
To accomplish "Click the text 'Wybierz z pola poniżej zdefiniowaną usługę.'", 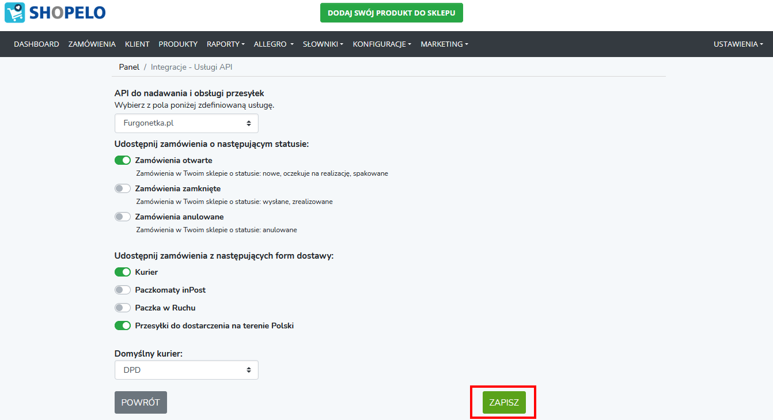I will (195, 105).
